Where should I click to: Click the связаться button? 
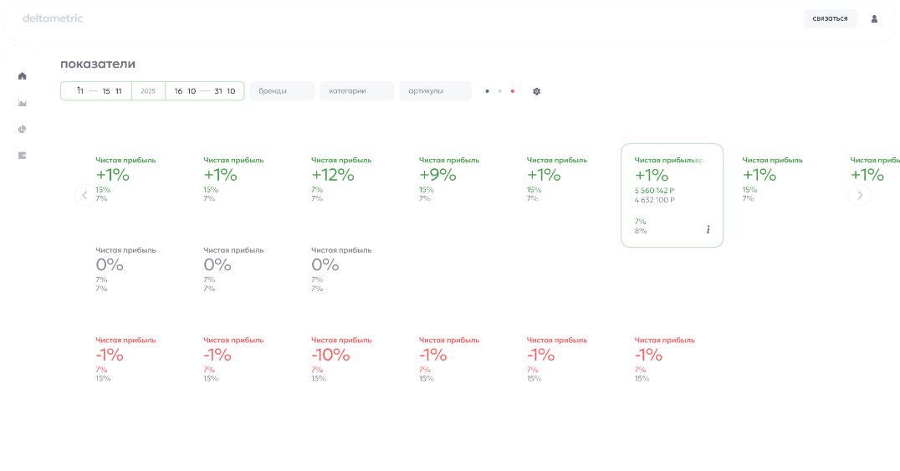(830, 19)
